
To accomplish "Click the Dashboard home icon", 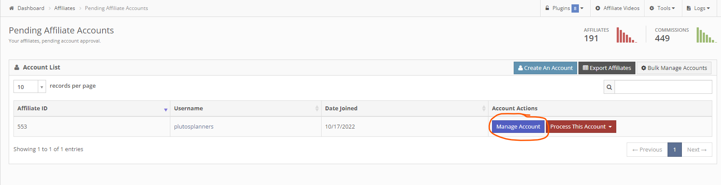I will coord(11,8).
